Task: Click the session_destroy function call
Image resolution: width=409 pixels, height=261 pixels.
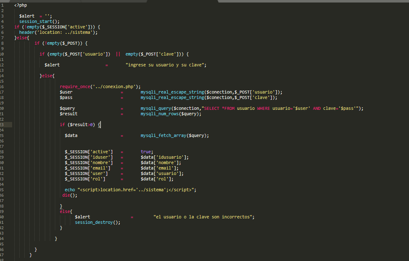Action: 97,223
